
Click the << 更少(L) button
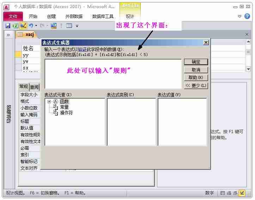point(196,86)
